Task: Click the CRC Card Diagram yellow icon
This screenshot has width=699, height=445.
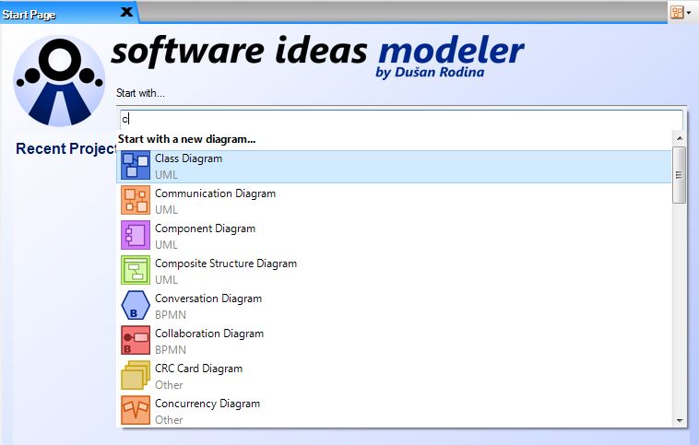Action: click(x=136, y=375)
